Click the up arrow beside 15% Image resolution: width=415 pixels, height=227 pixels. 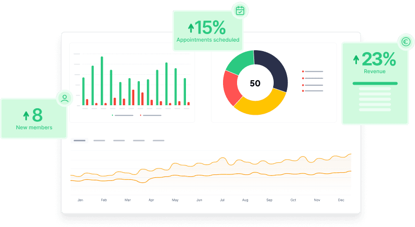tap(190, 28)
